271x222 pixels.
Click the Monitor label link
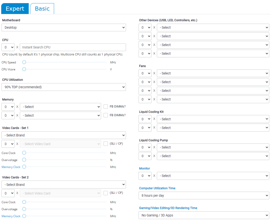click(144, 169)
